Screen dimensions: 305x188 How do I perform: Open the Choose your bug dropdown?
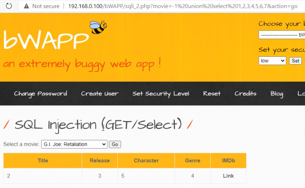tap(282, 35)
